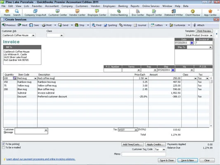Find an invoice

click(97, 25)
